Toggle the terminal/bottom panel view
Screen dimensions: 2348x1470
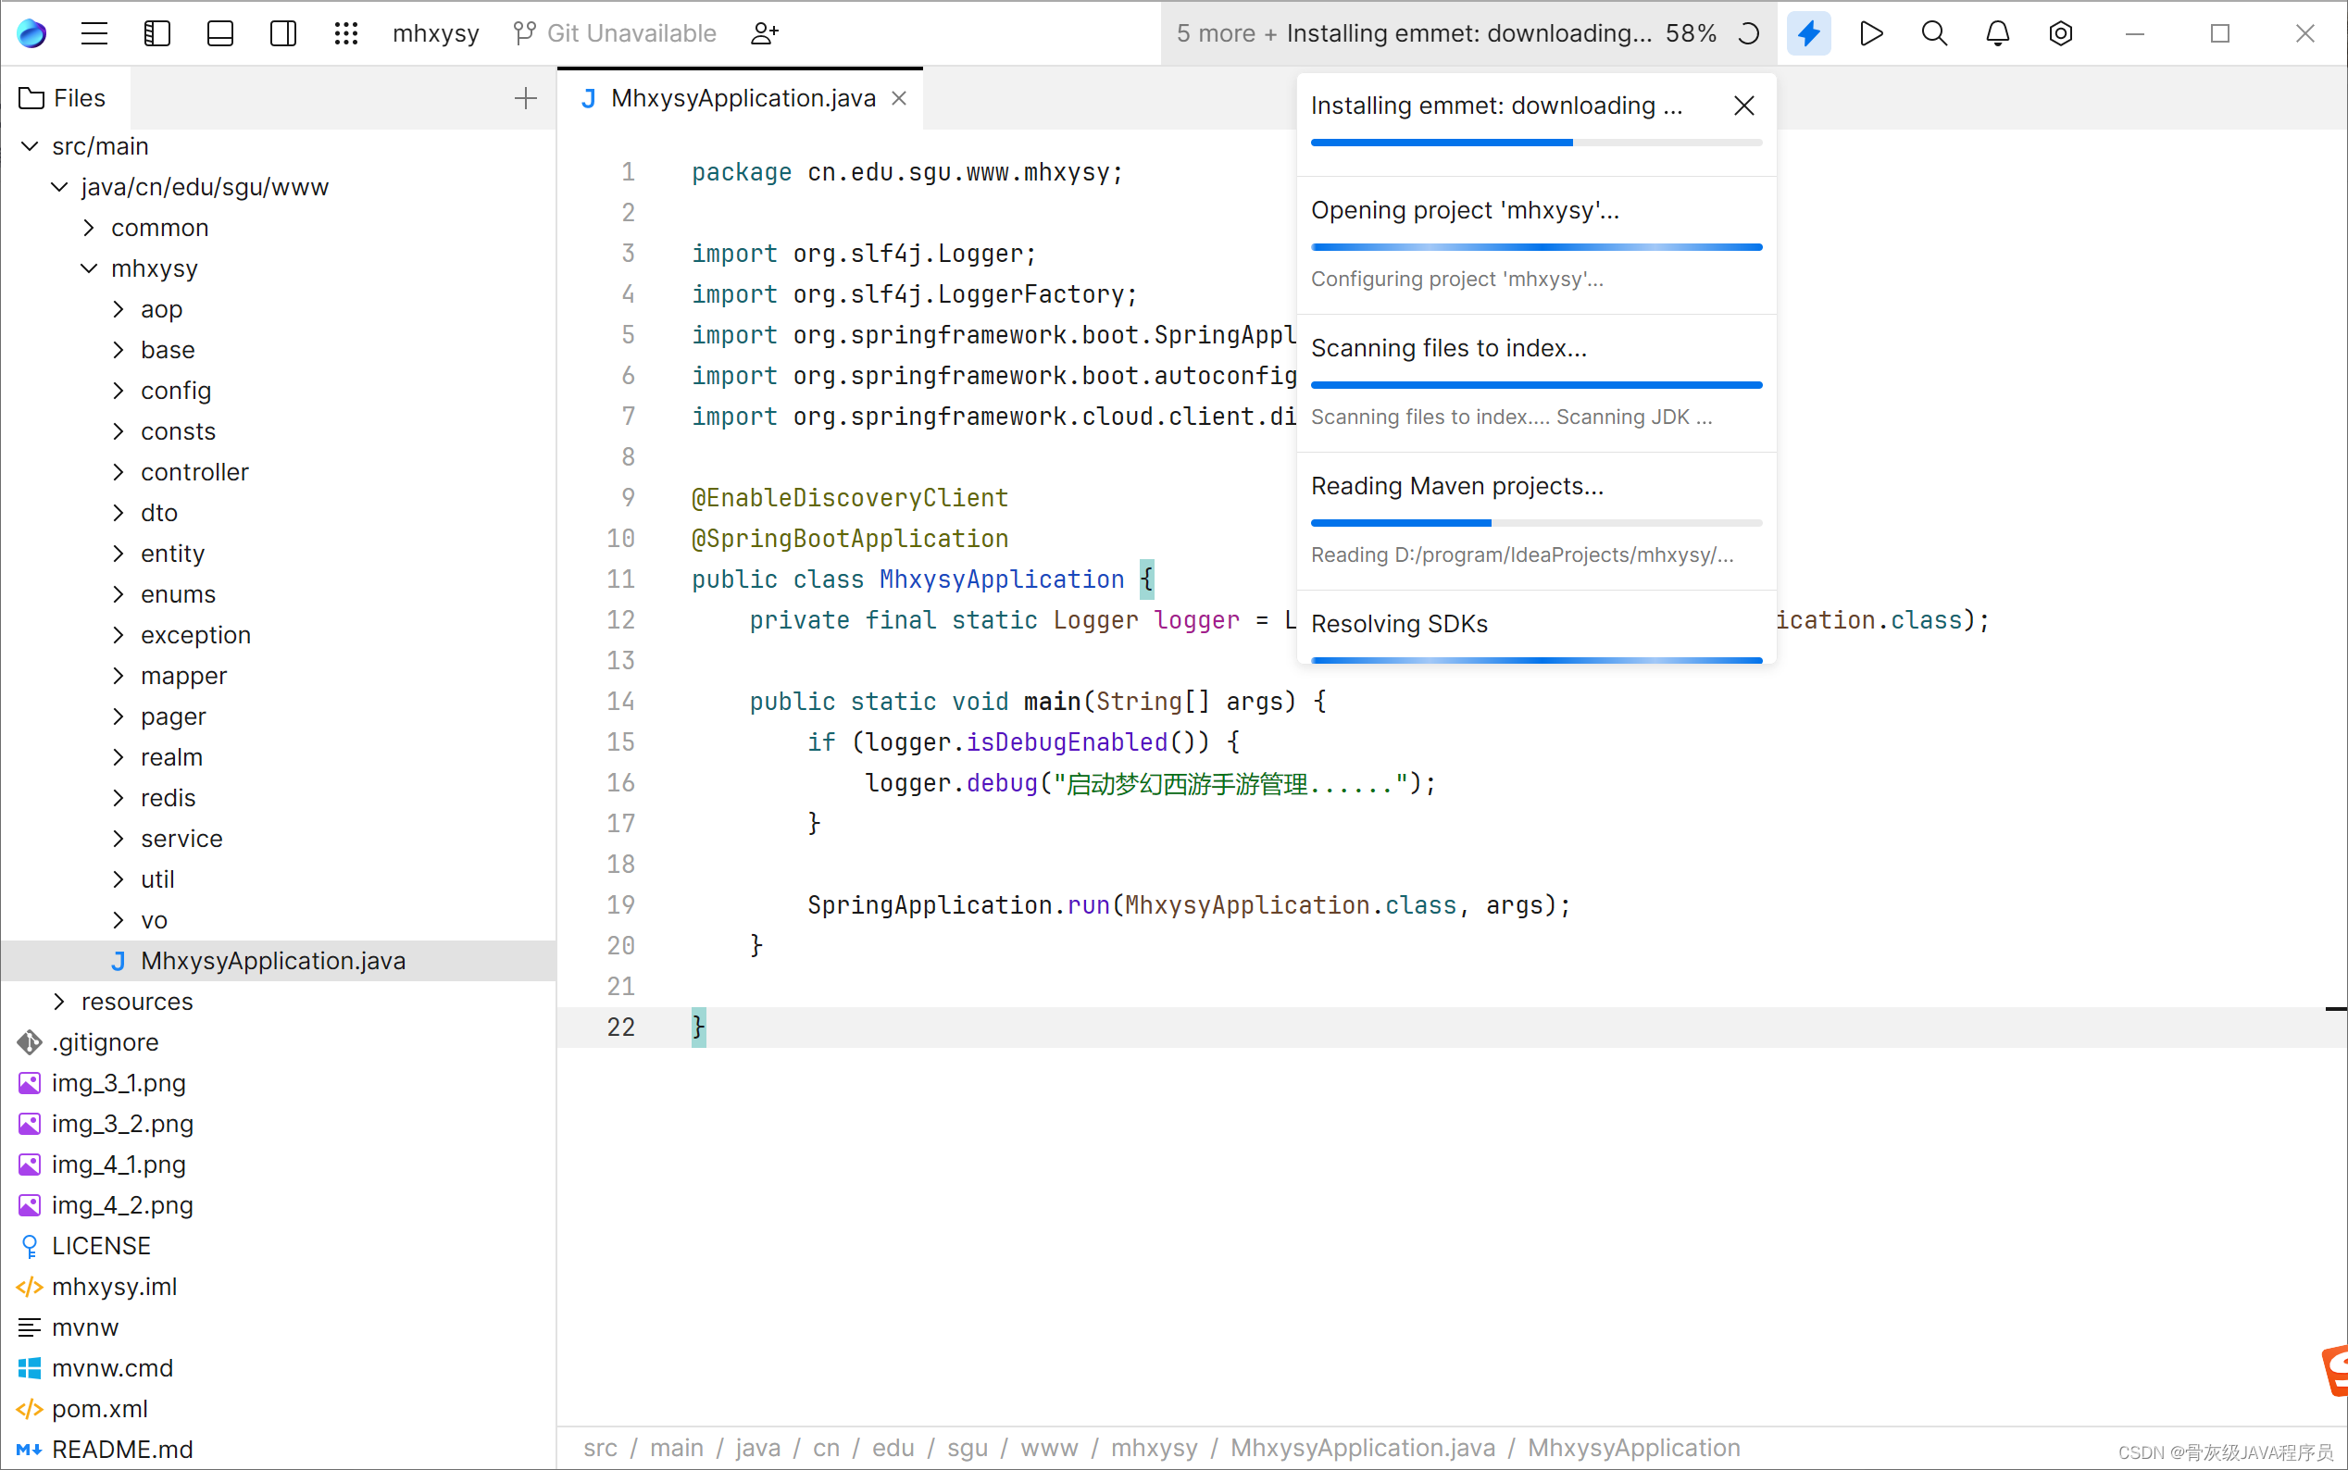tap(220, 34)
